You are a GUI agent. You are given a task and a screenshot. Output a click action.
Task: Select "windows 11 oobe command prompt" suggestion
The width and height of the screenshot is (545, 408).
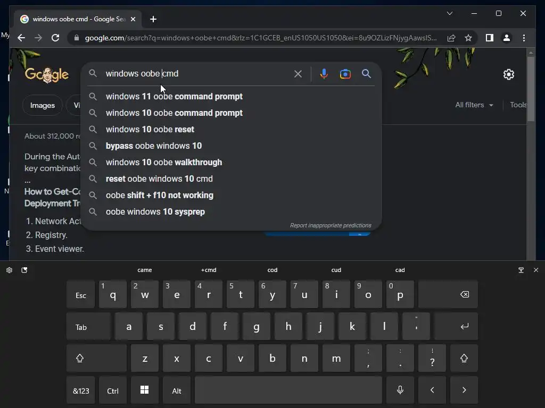(231, 97)
